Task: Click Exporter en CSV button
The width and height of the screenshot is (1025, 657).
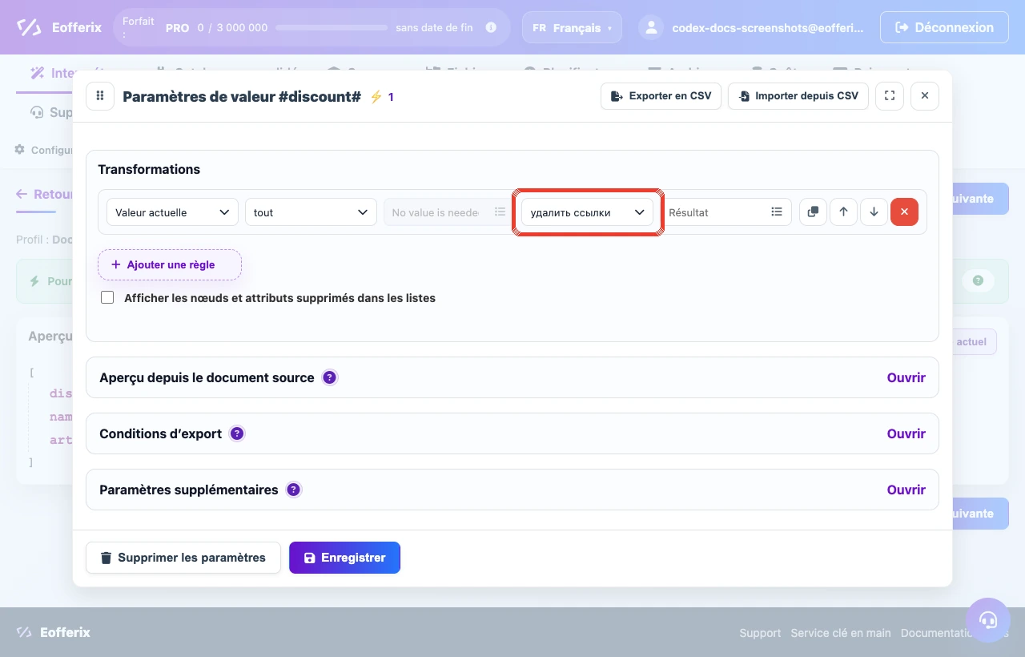Action: click(x=661, y=96)
